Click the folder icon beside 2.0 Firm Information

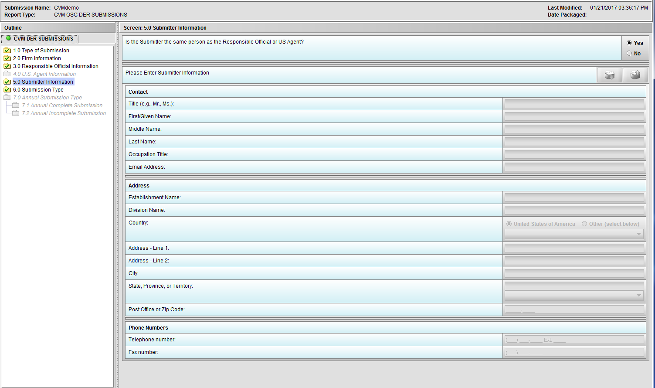pos(7,58)
